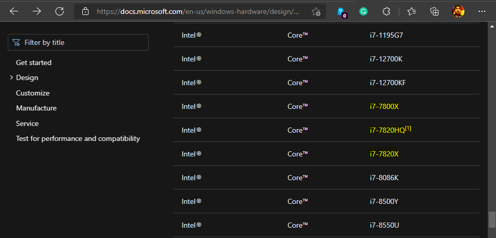This screenshot has height=238, width=496.
Task: Click Intel® in the i7-1195G7 row
Action: [192, 35]
